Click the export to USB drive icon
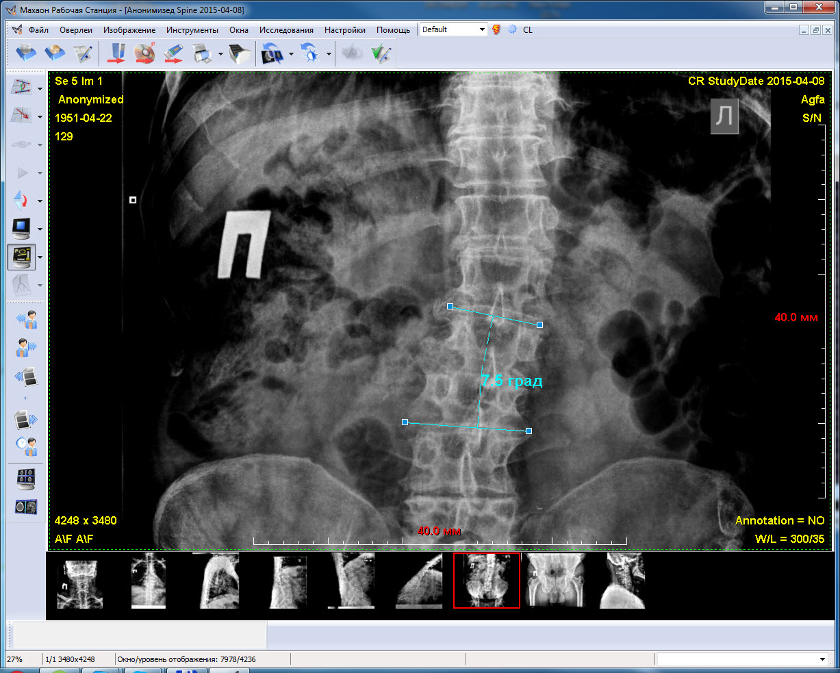The height and width of the screenshot is (673, 840). tap(173, 53)
